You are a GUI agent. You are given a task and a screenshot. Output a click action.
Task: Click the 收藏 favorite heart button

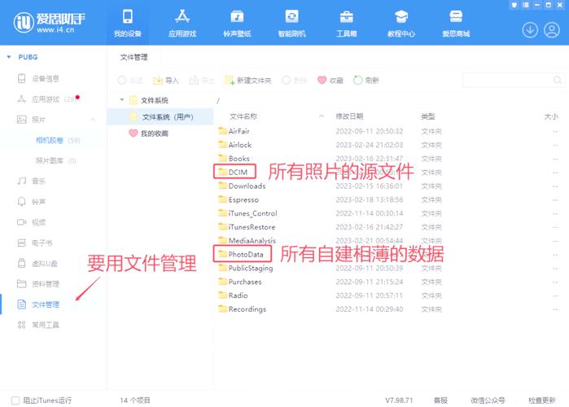point(330,80)
